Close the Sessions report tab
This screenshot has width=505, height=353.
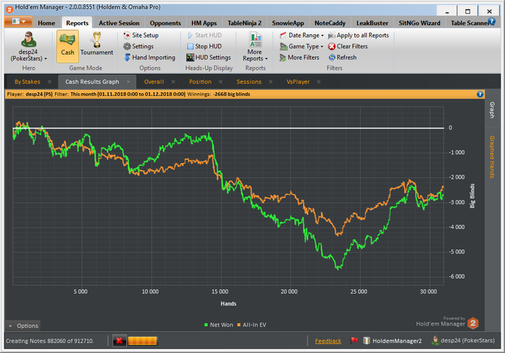pos(271,82)
